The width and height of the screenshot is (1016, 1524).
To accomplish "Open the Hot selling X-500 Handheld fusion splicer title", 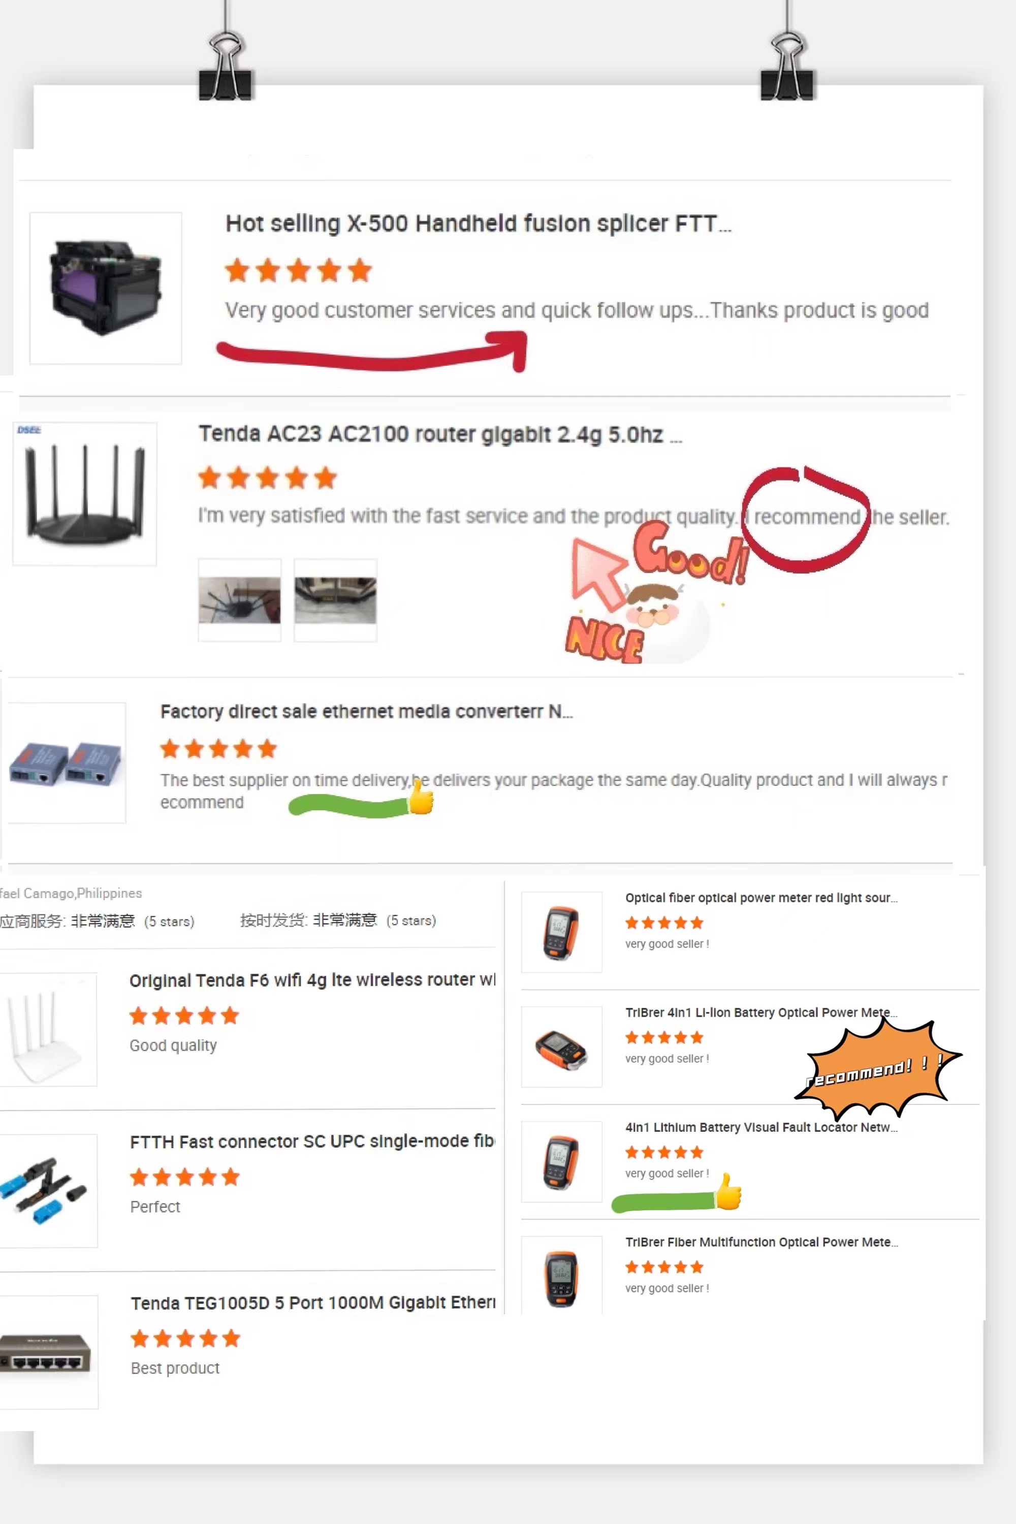I will pos(478,224).
